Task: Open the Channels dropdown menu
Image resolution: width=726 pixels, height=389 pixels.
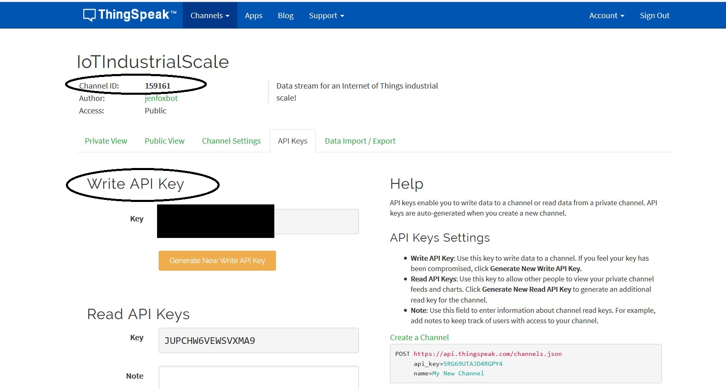Action: [x=210, y=15]
